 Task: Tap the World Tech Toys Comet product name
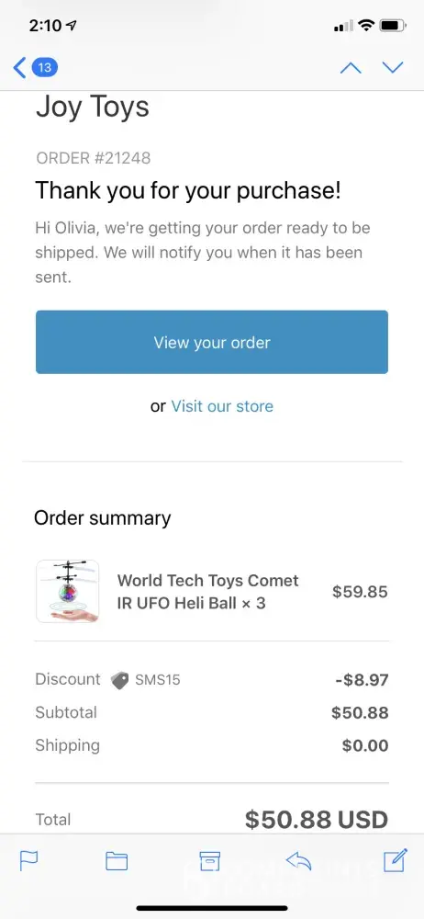tap(208, 591)
